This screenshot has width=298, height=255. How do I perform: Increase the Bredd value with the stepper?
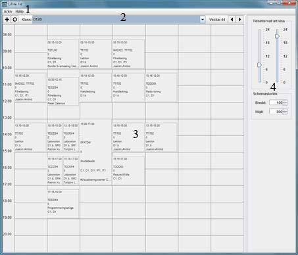coord(285,101)
